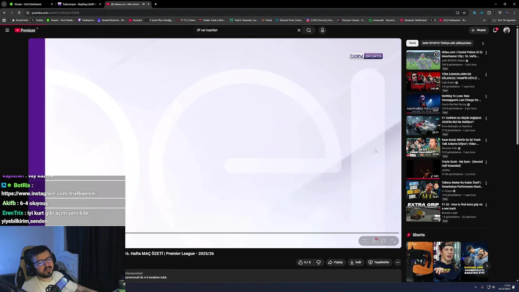Open 'Nothing To Lose' Max Verstappen thumbnail
The width and height of the screenshot is (519, 292).
tap(423, 104)
